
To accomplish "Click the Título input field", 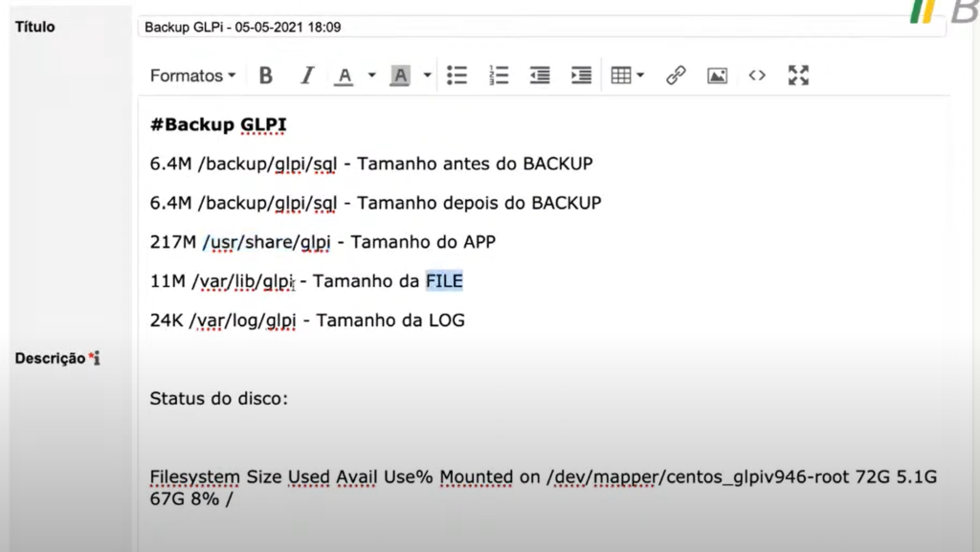I will 542,27.
